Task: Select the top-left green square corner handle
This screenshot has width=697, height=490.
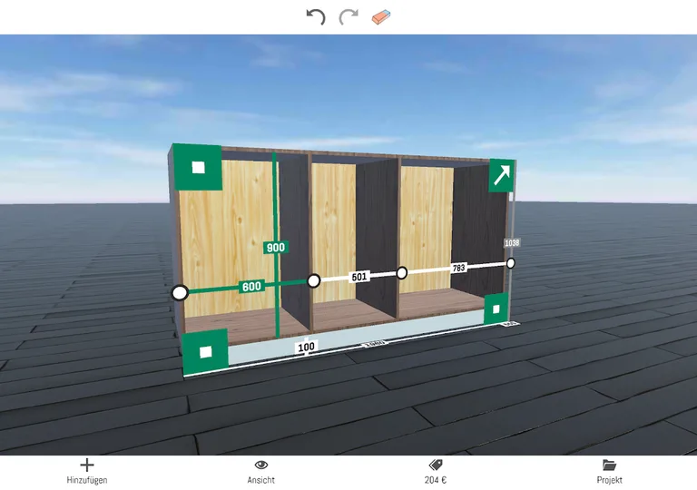Action: click(x=198, y=167)
